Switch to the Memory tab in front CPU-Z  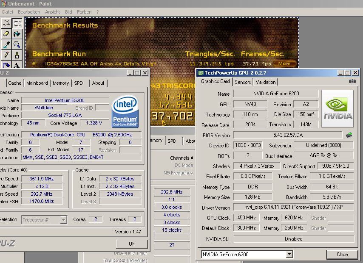pyautogui.click(x=61, y=83)
